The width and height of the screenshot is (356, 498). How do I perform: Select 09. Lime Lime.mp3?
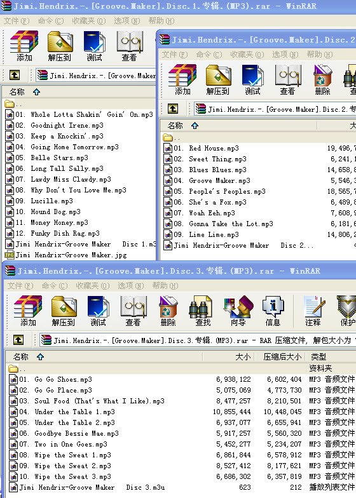coord(201,235)
